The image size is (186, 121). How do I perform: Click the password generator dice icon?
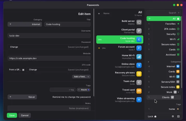click(179, 116)
